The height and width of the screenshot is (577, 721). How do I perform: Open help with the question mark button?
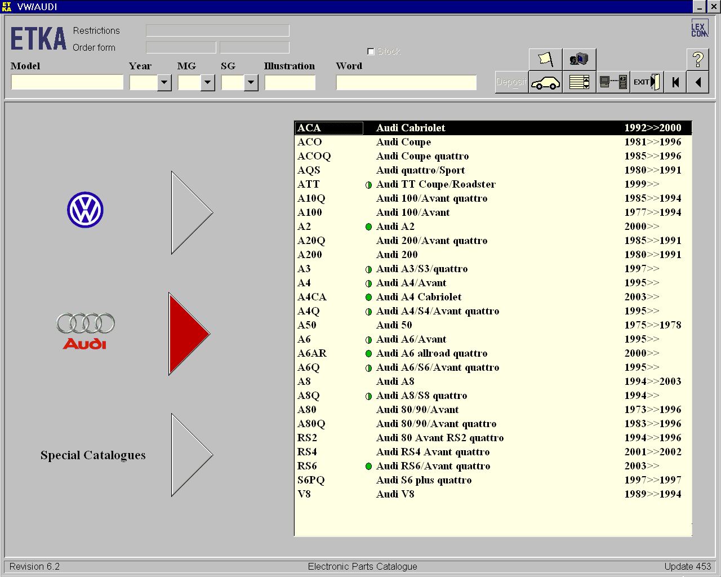(698, 59)
